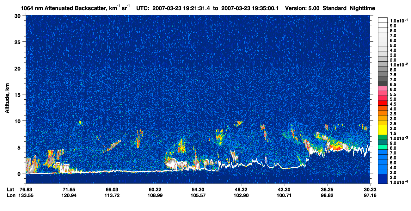Click longitude value 120.94
Screen dimensions: 411x211
click(69, 195)
